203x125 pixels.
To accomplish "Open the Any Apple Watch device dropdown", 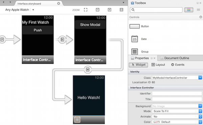I will (33, 10).
